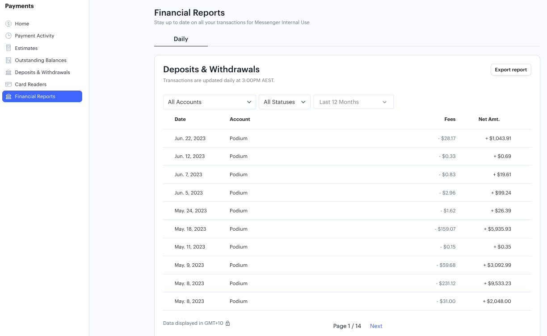
Task: Expand the All Statuses filter
Action: tap(284, 102)
